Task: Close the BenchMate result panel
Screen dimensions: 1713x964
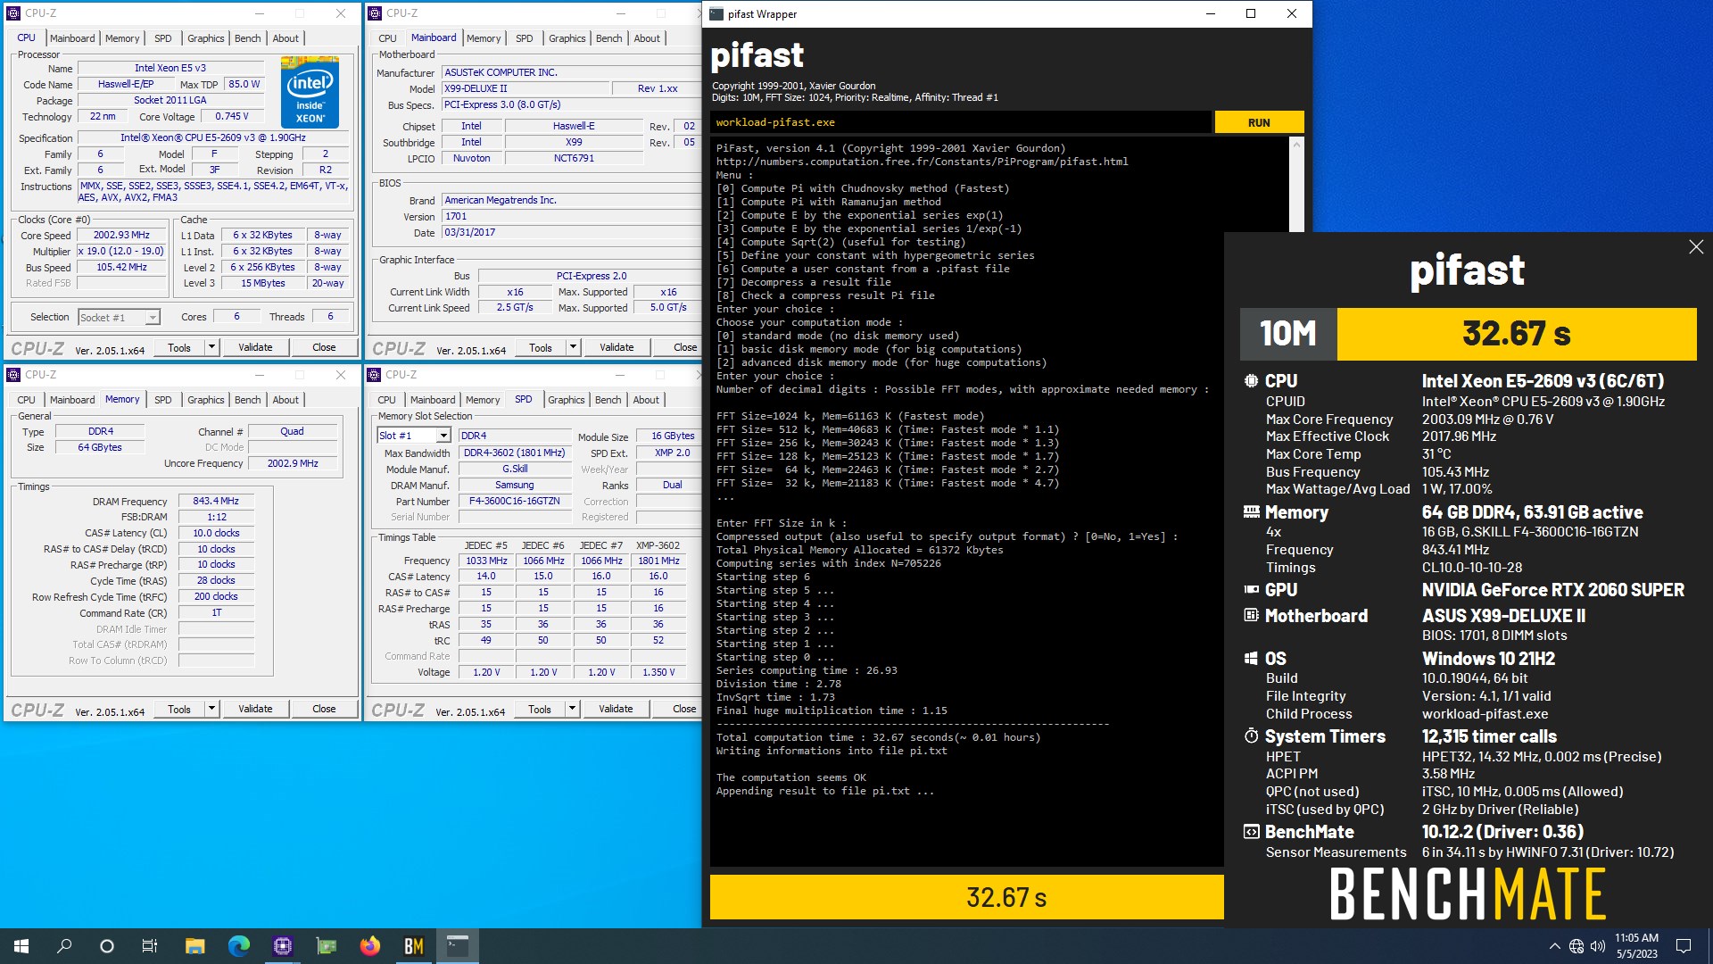Action: coord(1696,247)
